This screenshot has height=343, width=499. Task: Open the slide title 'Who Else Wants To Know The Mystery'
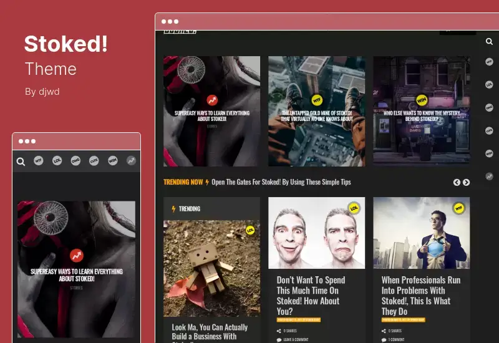422,116
